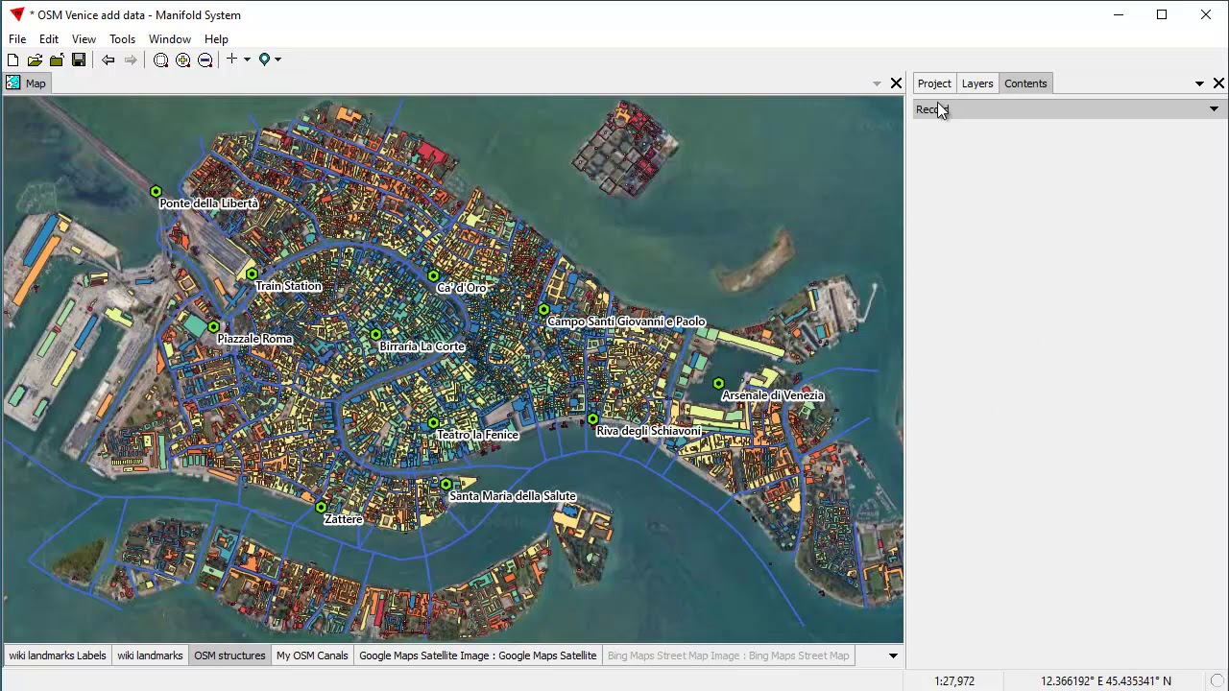Click the Teatro la Fenice map label

477,435
